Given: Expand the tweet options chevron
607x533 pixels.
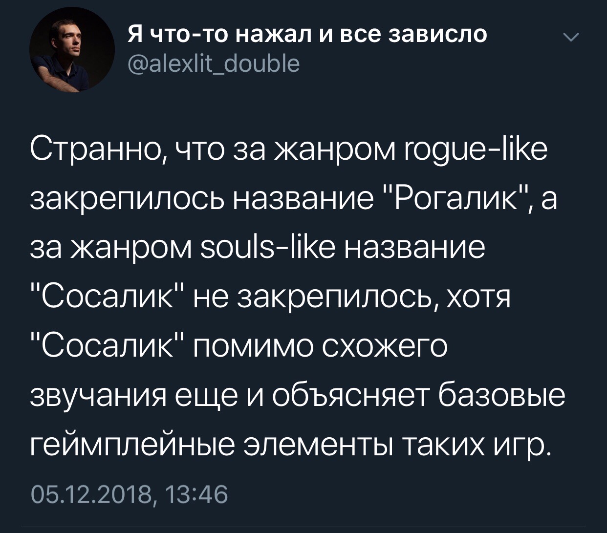Looking at the screenshot, I should [x=570, y=38].
